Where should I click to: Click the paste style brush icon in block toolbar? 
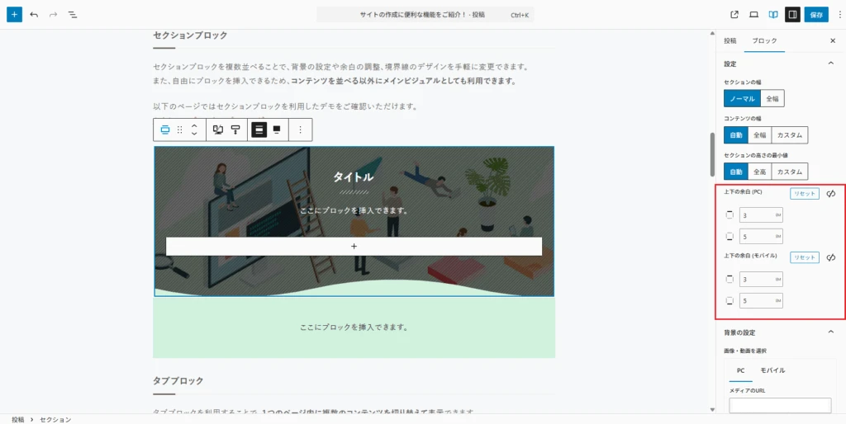[x=235, y=130]
